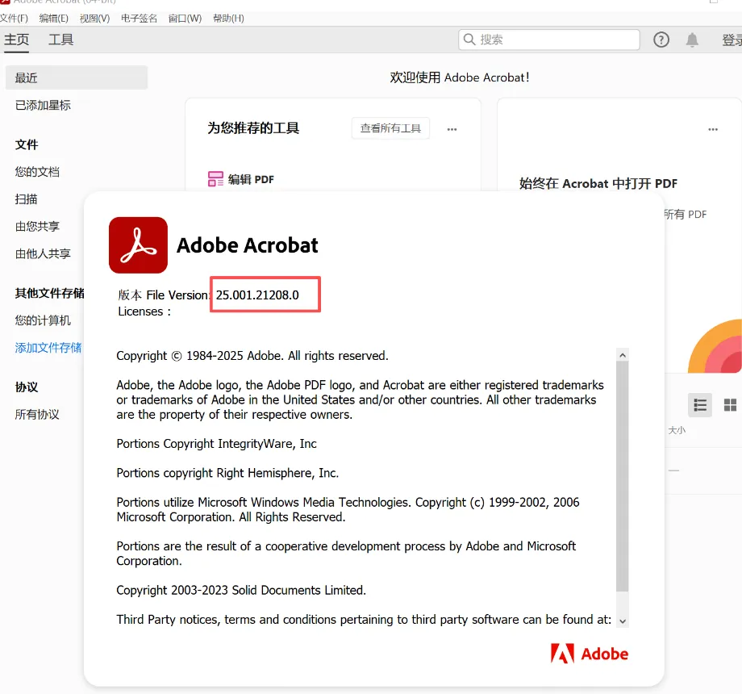Click the version number 25.001.21208.0

(x=257, y=295)
